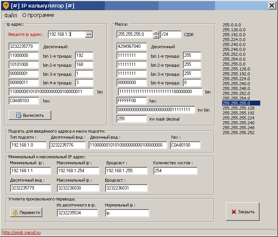Select highlighted mask 255.255.255.0 in list
This screenshot has width=278, height=237.
(241, 103)
